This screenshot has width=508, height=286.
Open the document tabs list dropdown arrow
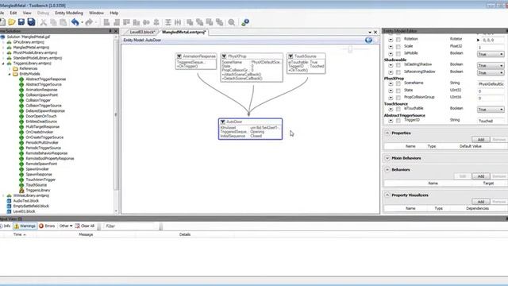click(370, 32)
